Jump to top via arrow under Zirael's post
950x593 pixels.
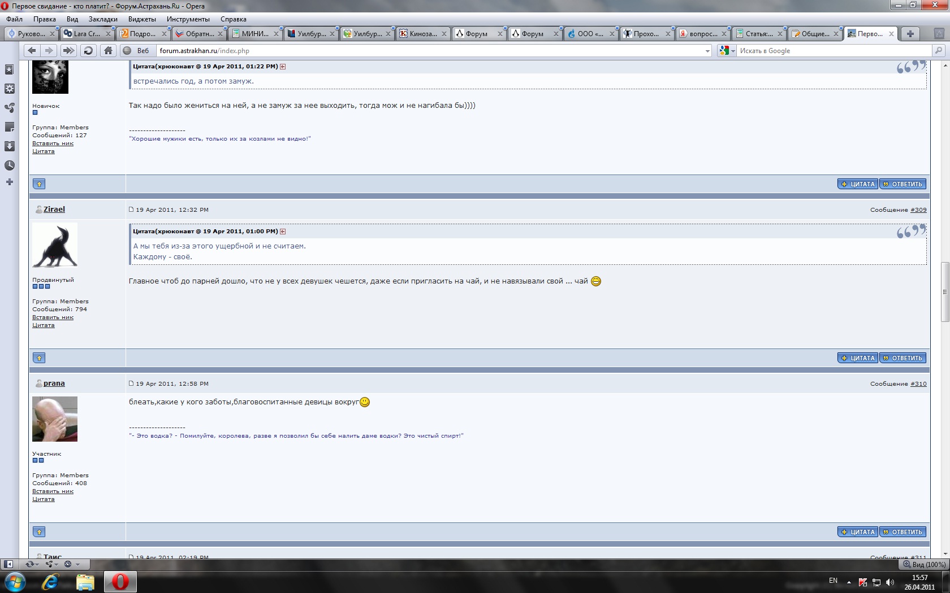(x=39, y=358)
